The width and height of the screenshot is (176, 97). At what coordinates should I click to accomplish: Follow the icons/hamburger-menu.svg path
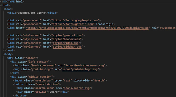point(85,66)
